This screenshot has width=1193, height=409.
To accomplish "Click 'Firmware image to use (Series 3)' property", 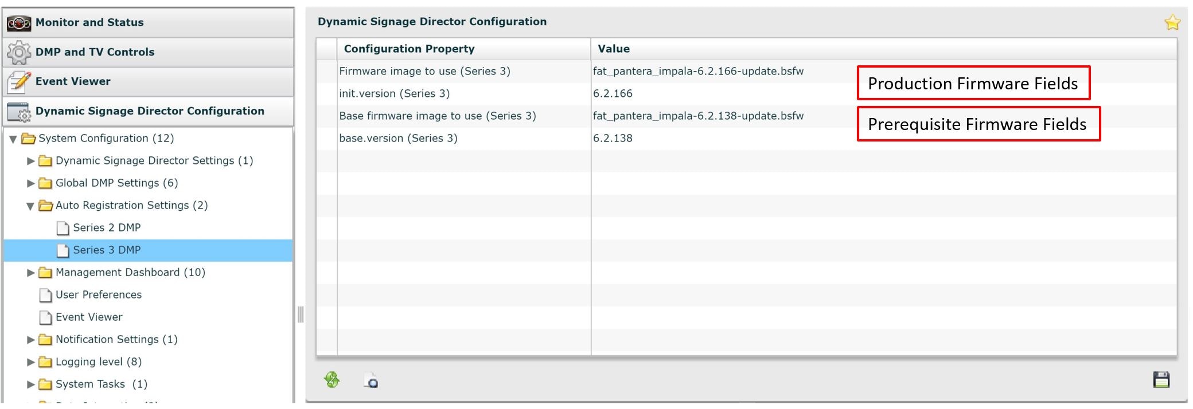I will tap(424, 72).
